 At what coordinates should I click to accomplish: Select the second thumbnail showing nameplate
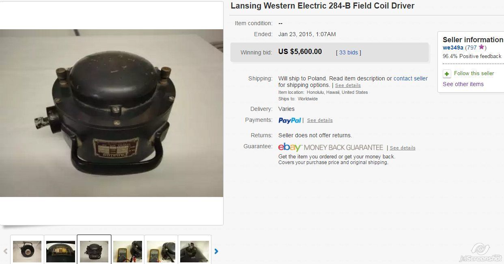[x=60, y=251]
